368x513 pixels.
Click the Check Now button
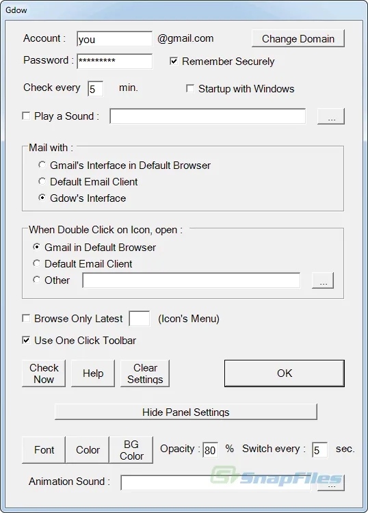click(44, 373)
